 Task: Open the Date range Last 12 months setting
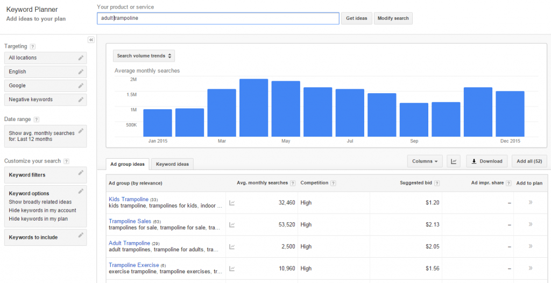pos(45,136)
